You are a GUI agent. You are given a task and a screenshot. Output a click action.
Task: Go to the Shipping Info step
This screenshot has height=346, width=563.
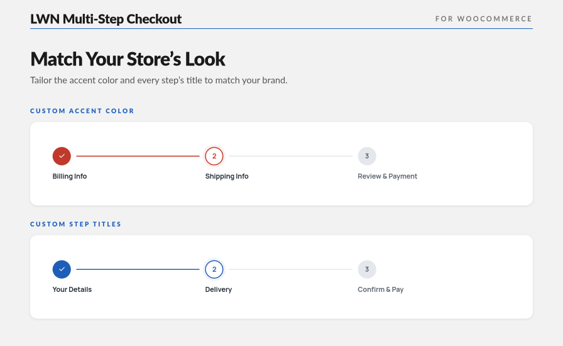227,176
